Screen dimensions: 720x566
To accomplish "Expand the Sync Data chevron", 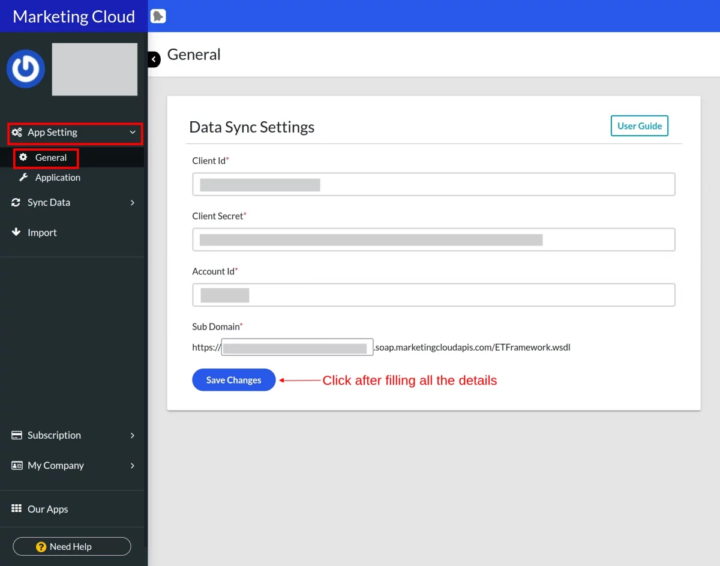I will pyautogui.click(x=133, y=203).
